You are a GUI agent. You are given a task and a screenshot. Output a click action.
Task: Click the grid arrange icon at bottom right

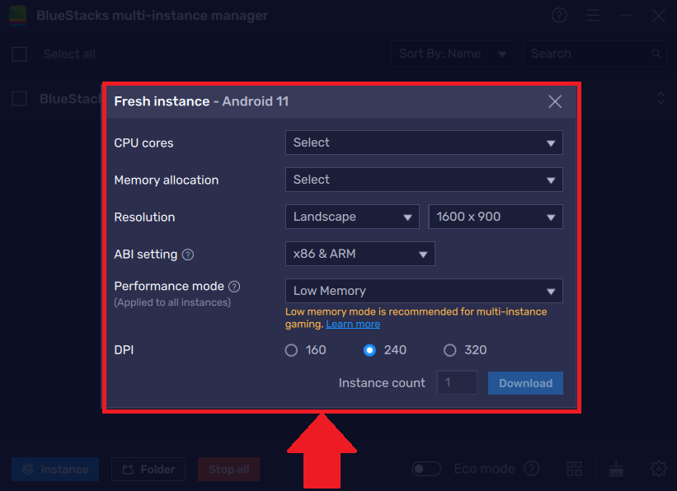pyautogui.click(x=574, y=468)
